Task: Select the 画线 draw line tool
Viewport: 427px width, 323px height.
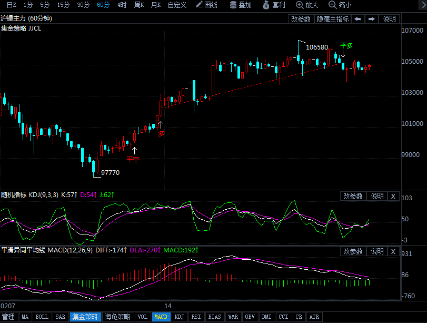Action: 206,5
